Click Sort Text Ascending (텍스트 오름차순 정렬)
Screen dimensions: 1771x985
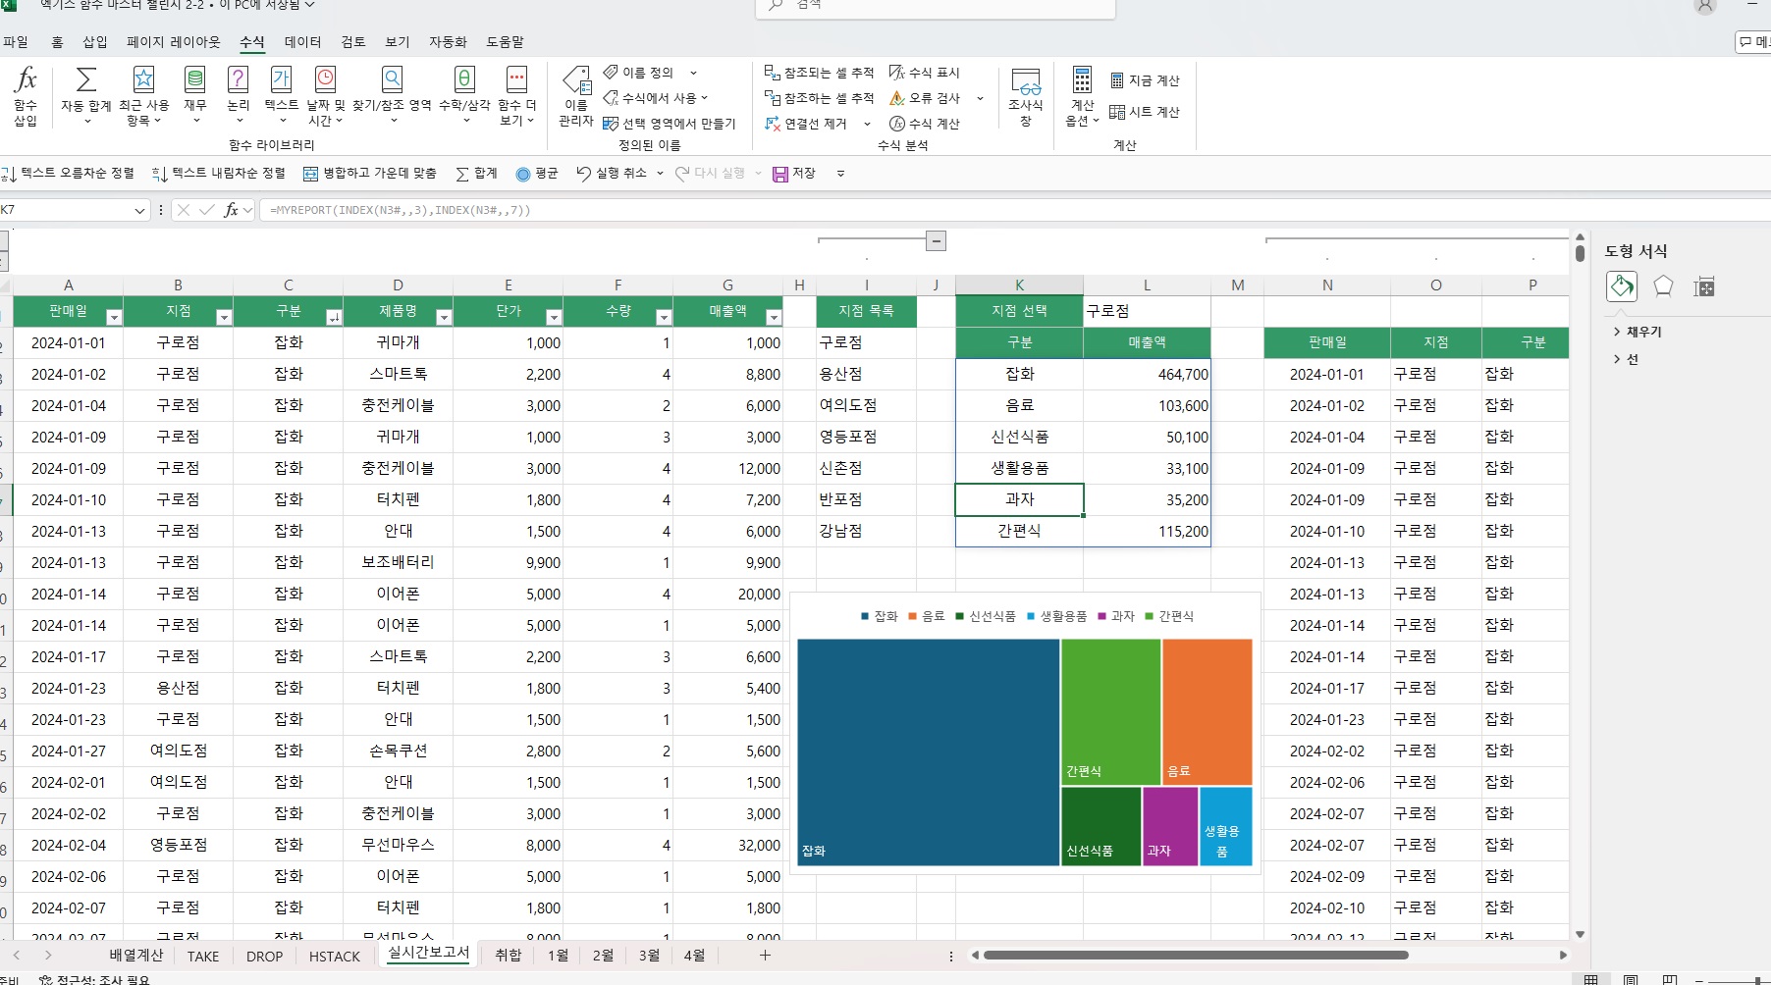68,173
